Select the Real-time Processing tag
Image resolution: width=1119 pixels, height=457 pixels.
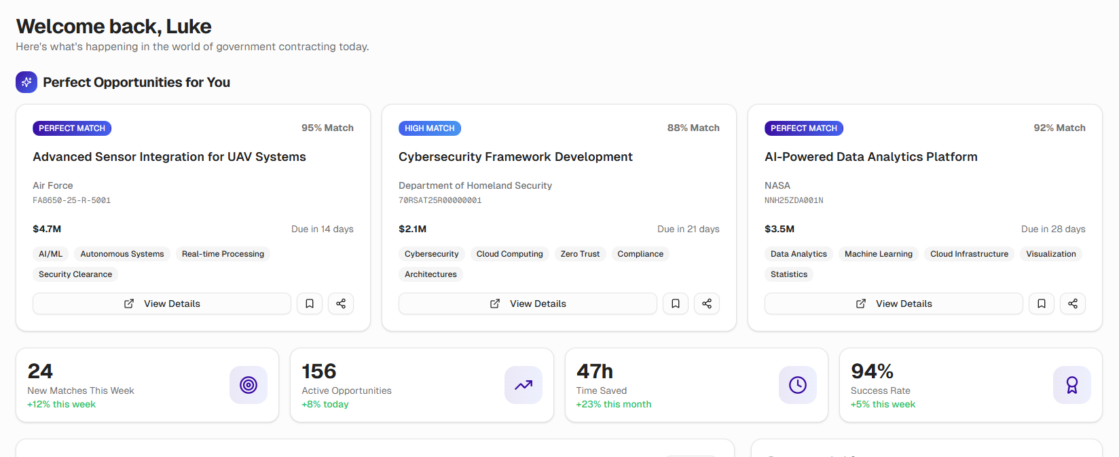click(x=223, y=254)
